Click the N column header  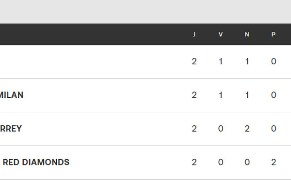[247, 34]
